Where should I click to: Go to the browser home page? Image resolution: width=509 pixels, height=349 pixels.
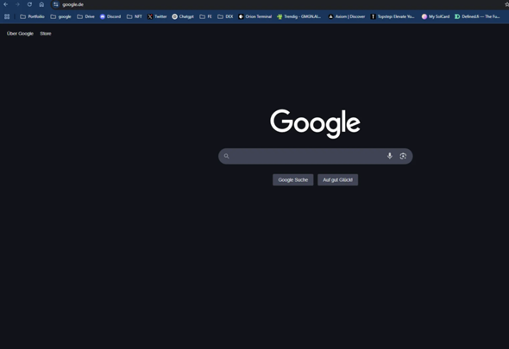41,4
